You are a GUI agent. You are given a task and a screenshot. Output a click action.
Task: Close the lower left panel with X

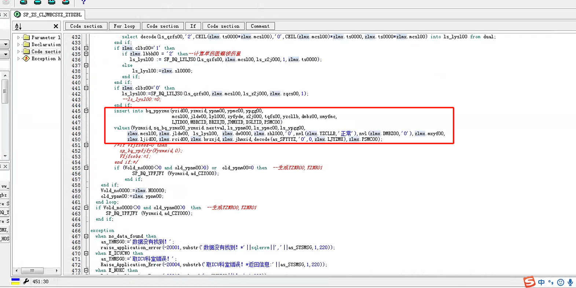[5, 167]
